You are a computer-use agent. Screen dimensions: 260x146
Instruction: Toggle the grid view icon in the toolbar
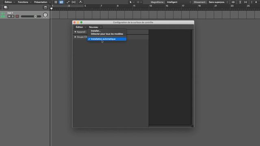tap(56, 2)
